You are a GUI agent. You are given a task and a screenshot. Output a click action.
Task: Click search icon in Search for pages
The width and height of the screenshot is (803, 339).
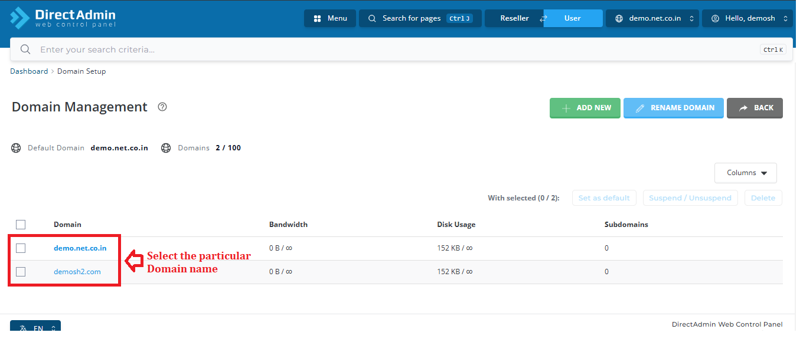click(x=372, y=18)
